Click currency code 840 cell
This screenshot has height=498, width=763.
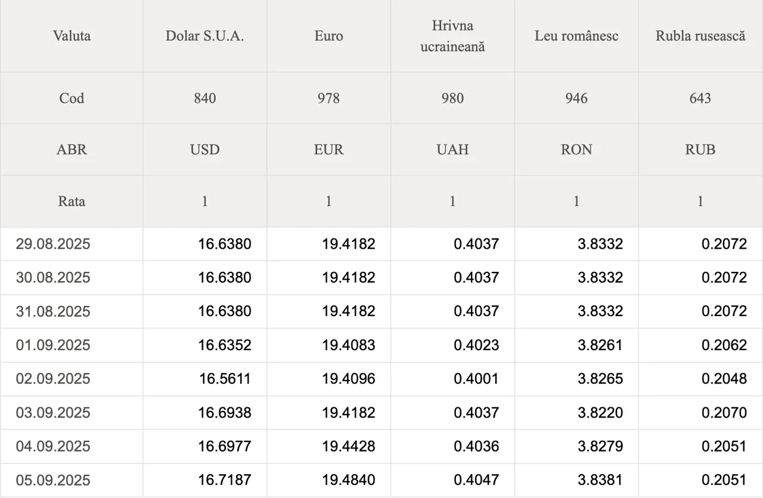[204, 98]
